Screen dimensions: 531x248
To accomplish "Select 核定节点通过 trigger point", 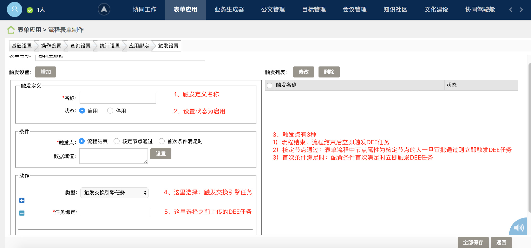I will (117, 141).
